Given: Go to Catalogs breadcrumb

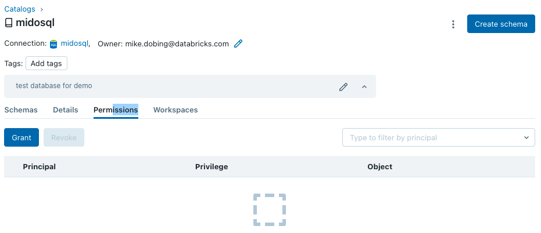Looking at the screenshot, I should coord(20,9).
